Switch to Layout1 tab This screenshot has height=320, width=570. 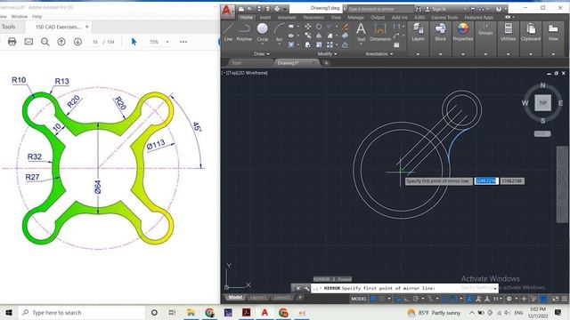click(x=257, y=297)
